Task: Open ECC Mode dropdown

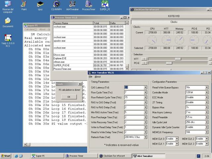Action: click(x=207, y=97)
